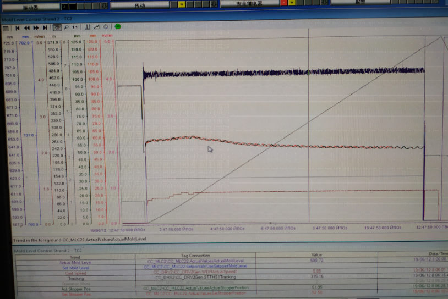Click the last data record button
This screenshot has width=448, height=299.
point(45,27)
